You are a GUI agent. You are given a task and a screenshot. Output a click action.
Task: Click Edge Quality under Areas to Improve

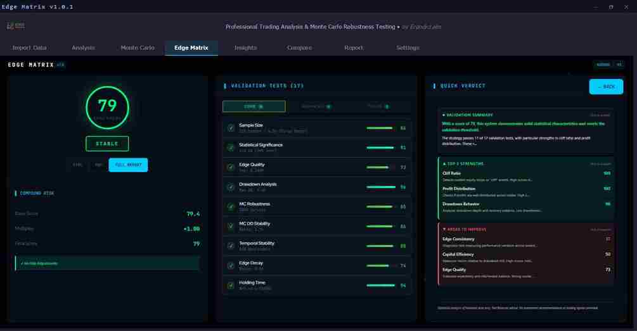(x=527, y=273)
